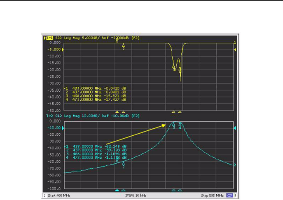Click the -50.00 label at bottom of Tr1 axis
The image size is (283, 200).
(x=54, y=111)
